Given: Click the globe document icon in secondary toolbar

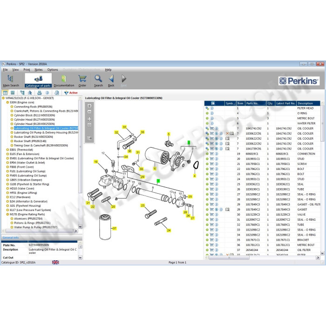Looking at the screenshot, I should (56, 93).
